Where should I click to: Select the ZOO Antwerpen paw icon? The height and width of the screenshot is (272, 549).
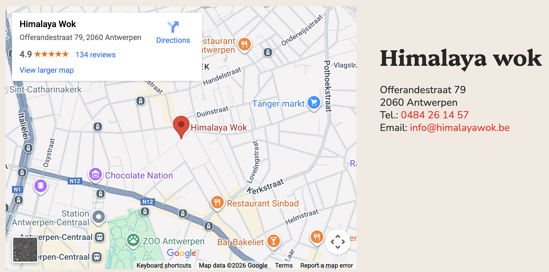pos(133,241)
